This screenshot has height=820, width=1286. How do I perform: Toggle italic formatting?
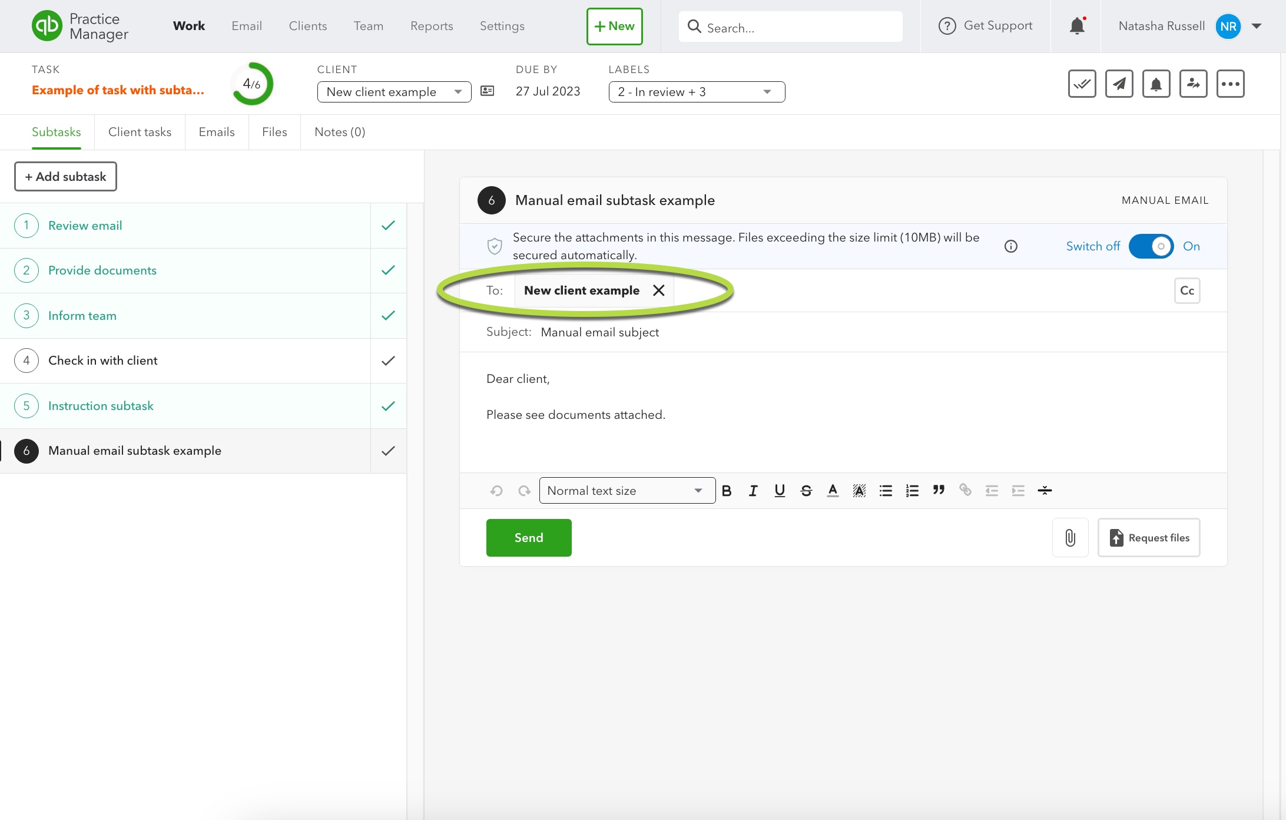(753, 491)
